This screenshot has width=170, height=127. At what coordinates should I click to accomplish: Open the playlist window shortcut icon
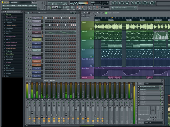click(113, 3)
